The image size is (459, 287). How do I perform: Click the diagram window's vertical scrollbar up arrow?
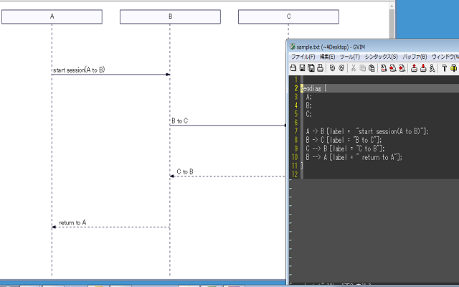(392, 6)
